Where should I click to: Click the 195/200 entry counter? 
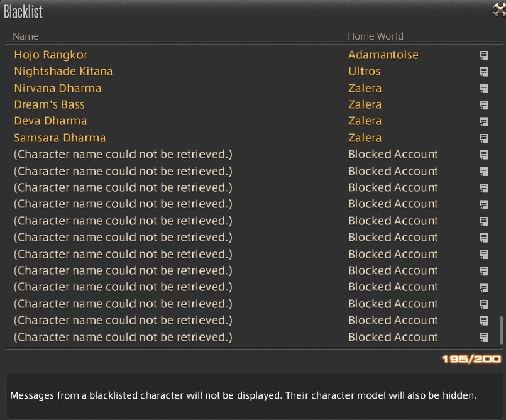pos(471,359)
